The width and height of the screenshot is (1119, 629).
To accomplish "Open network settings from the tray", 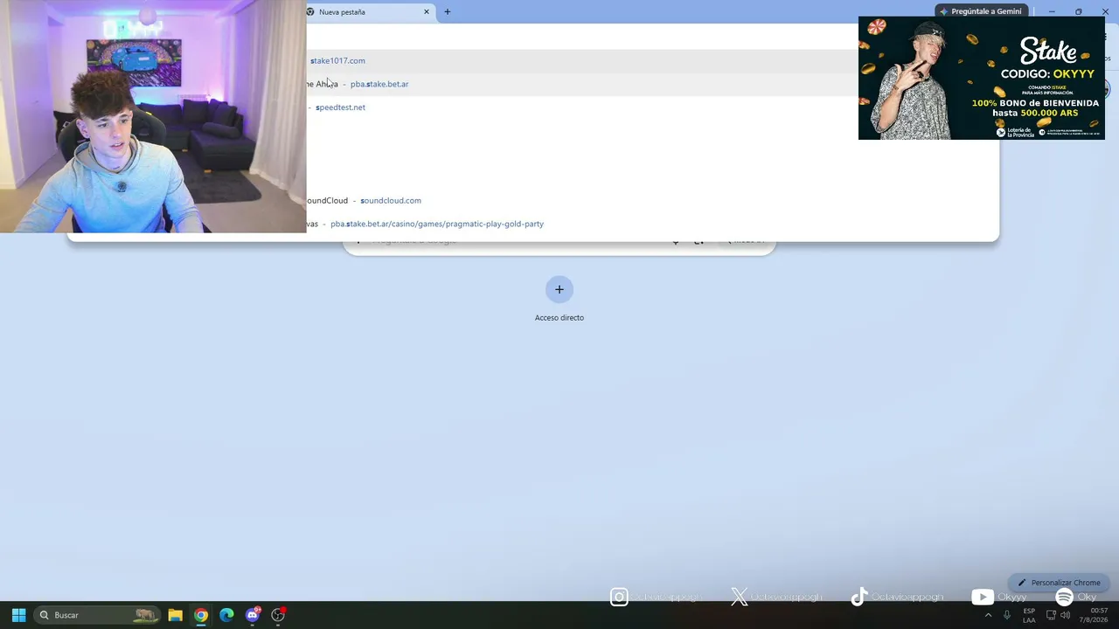I will coord(1051,615).
